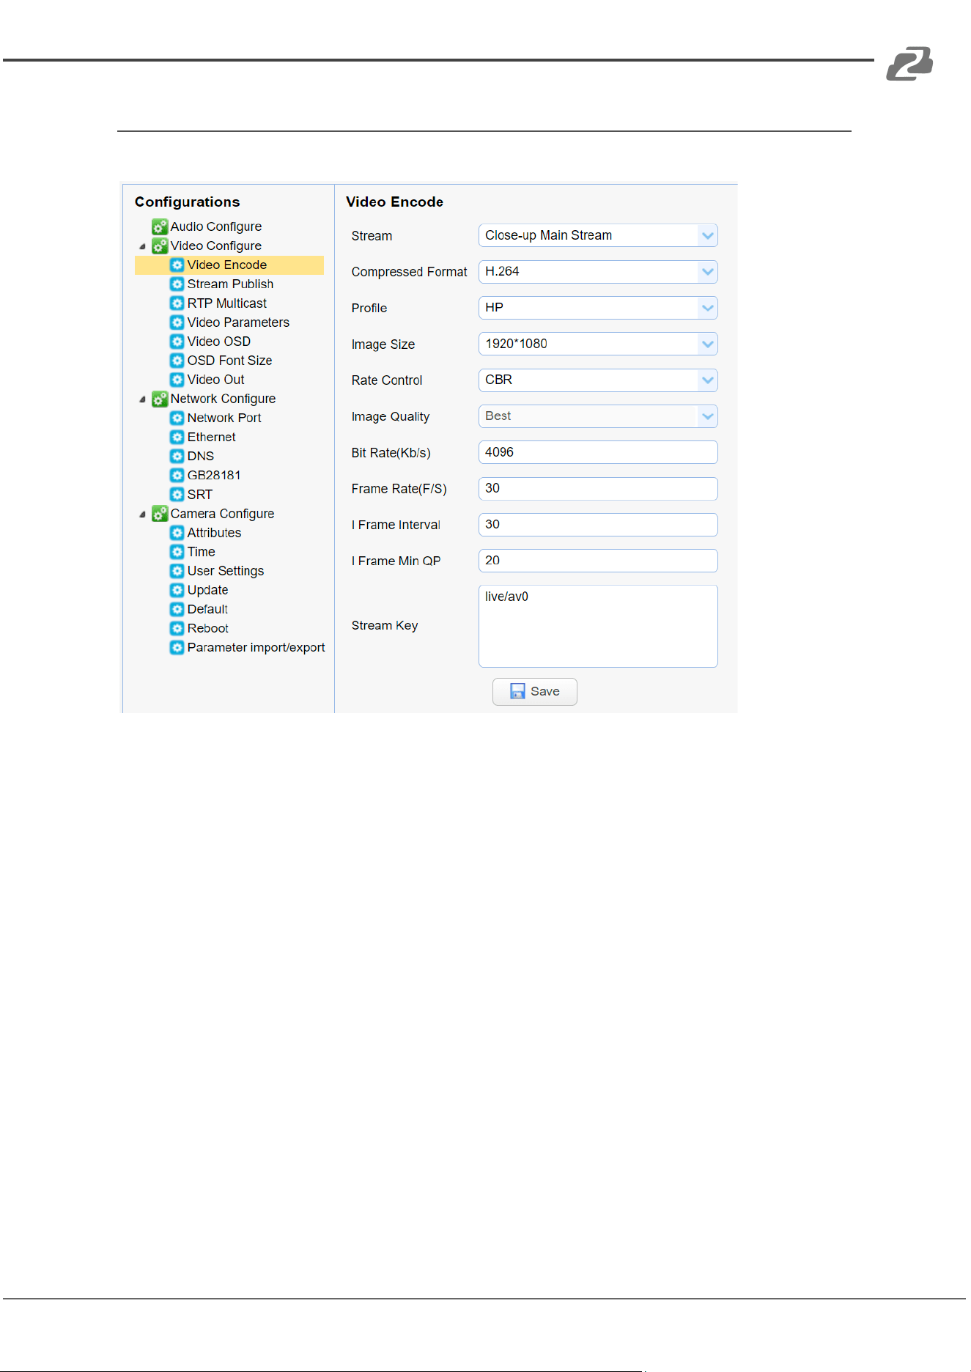
Task: Go to the Reboot page
Action: coord(207,628)
